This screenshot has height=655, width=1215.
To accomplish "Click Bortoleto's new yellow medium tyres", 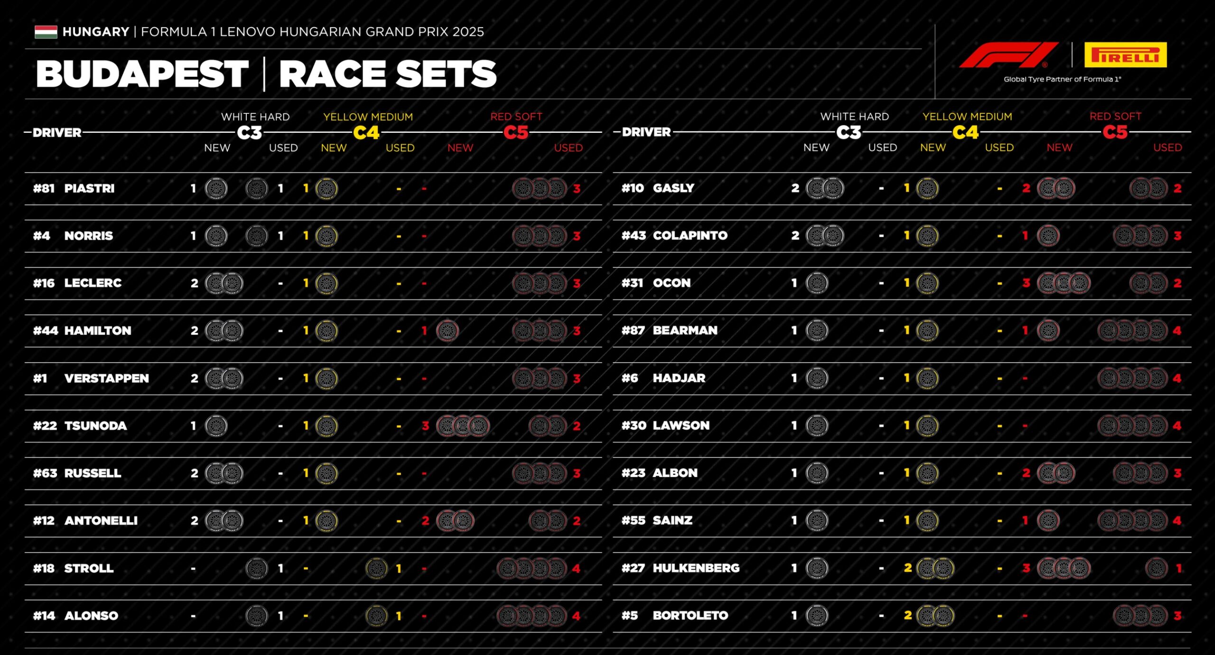I will [x=935, y=615].
